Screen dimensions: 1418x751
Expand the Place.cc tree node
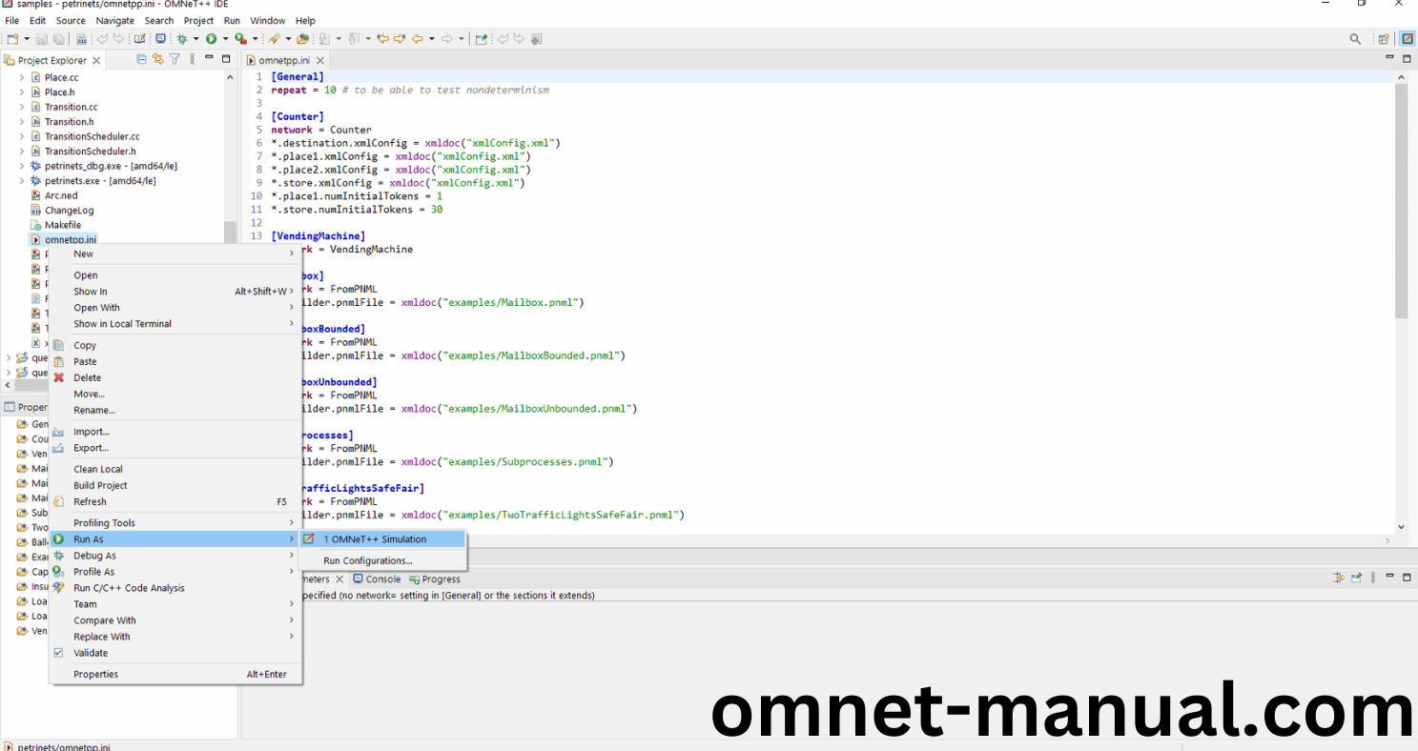22,77
